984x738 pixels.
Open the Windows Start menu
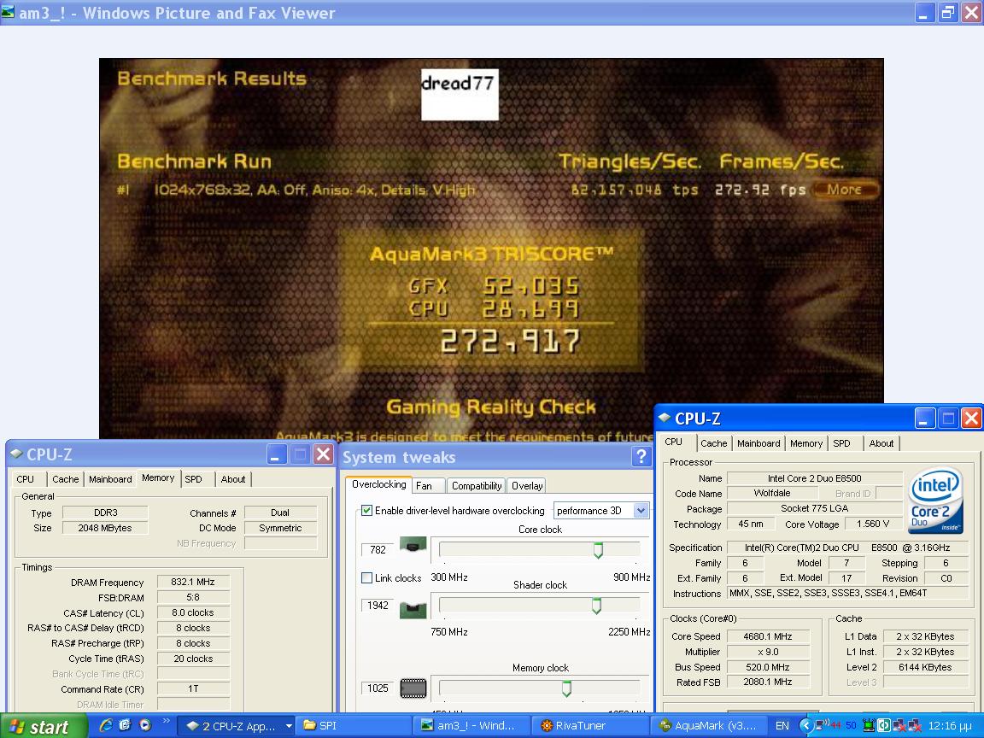tap(43, 726)
